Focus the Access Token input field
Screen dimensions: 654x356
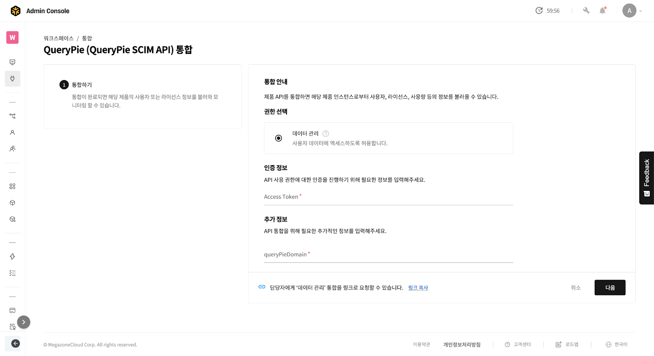coord(388,197)
